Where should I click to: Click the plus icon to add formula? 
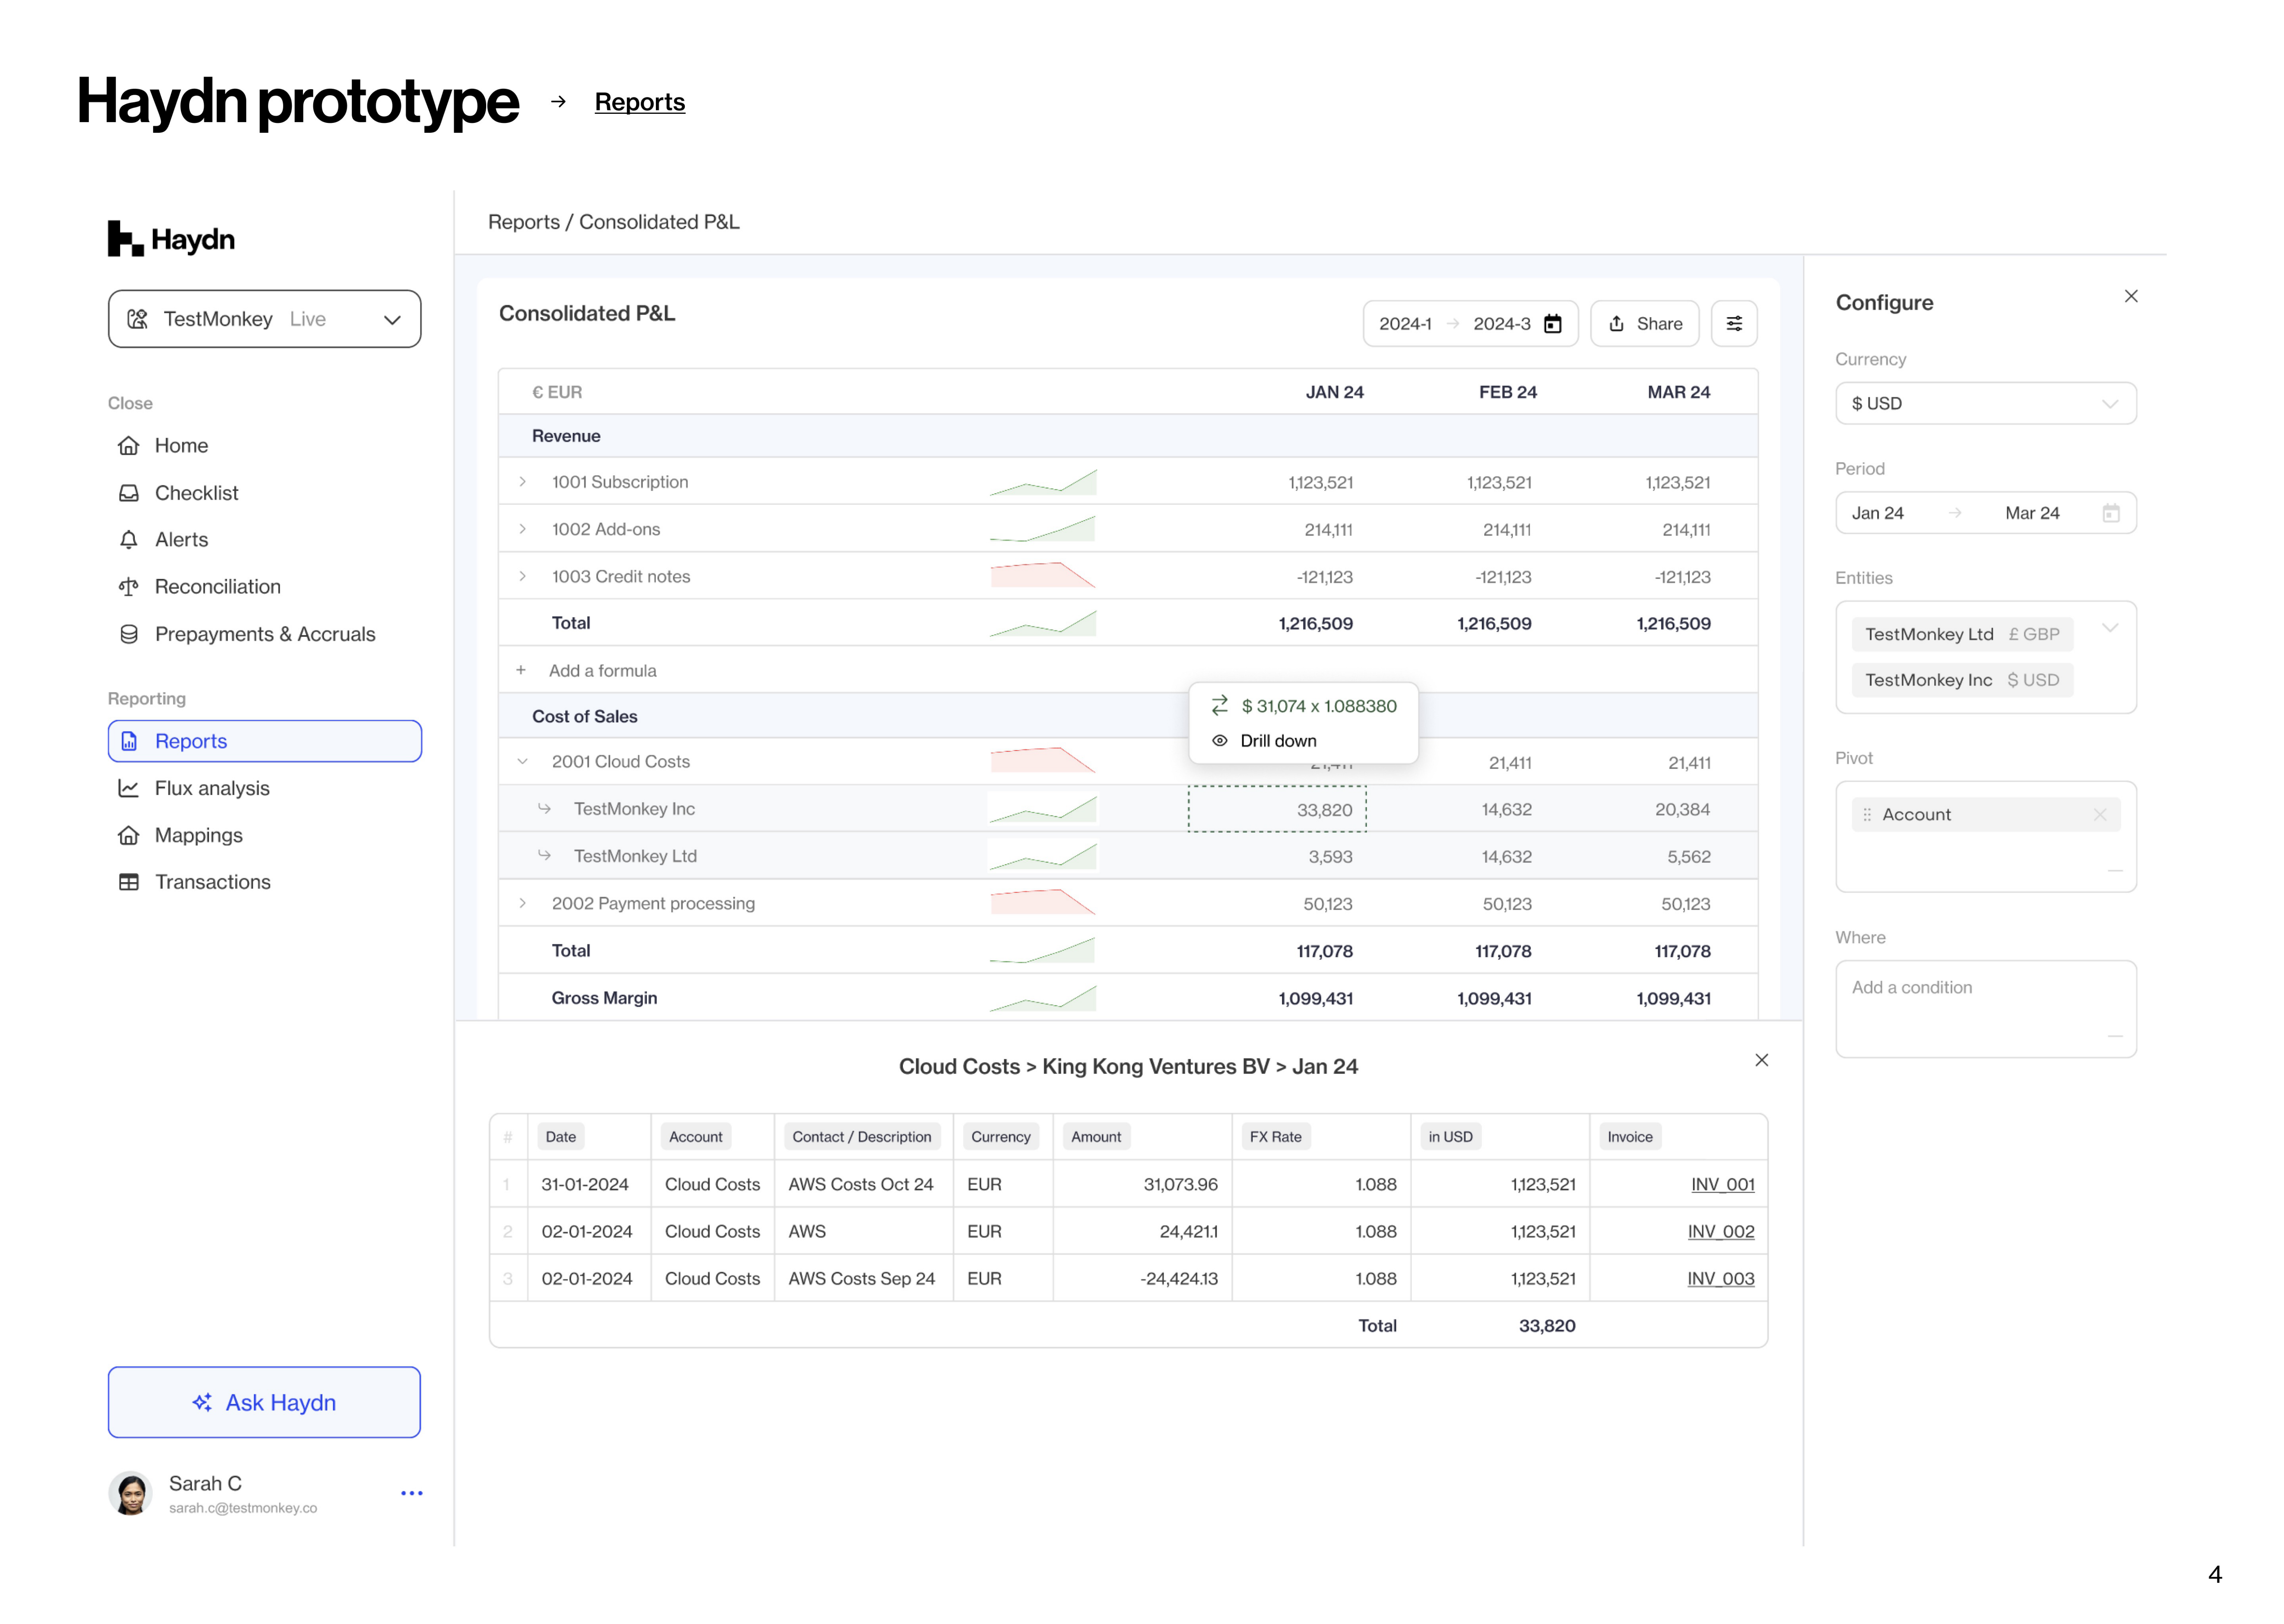point(521,670)
